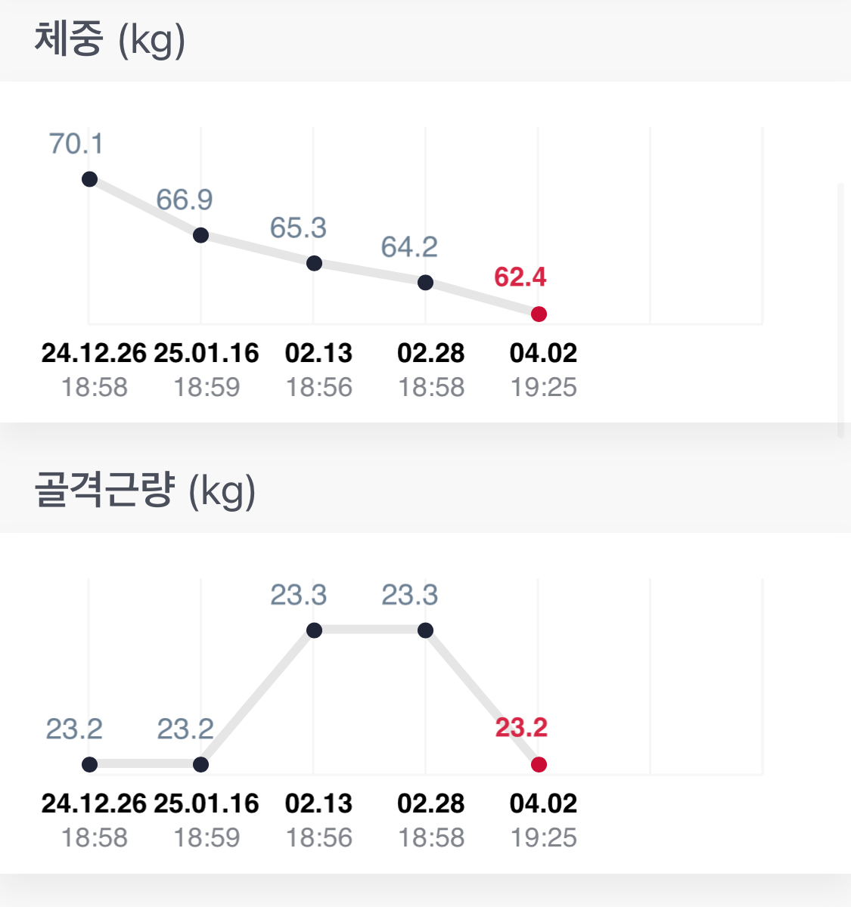Click the 체중 (kg) section header

110,40
